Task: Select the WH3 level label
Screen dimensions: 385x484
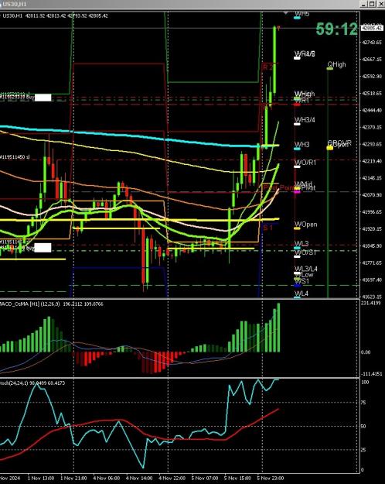Action: 302,145
